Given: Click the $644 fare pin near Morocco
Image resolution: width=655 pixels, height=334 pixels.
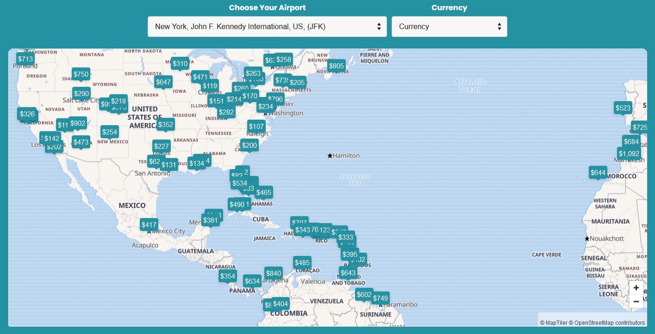Looking at the screenshot, I should (598, 172).
